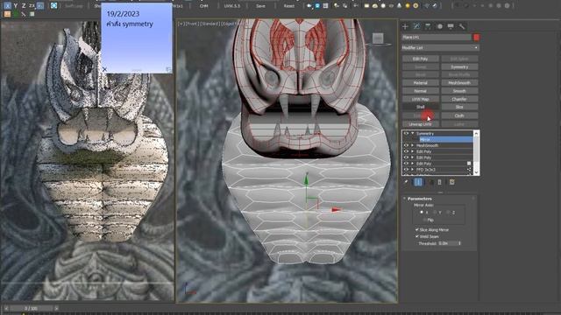Step time slider forward with right arrow
Image resolution: width=561 pixels, height=315 pixels.
pos(56,308)
